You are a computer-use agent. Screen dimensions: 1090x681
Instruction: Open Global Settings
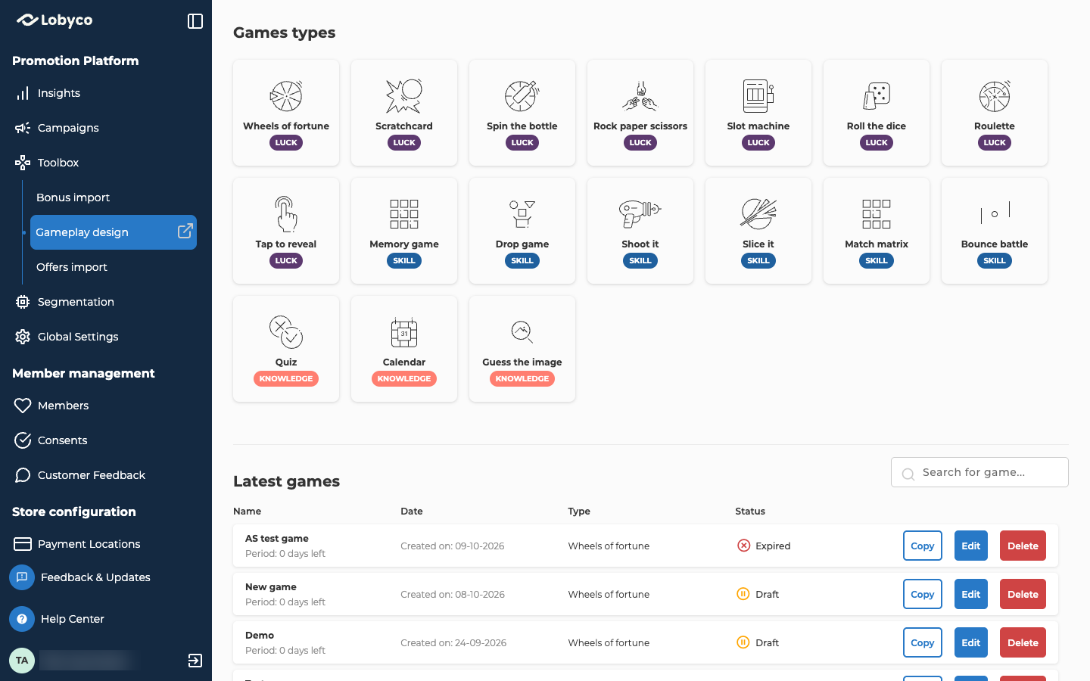(x=78, y=337)
